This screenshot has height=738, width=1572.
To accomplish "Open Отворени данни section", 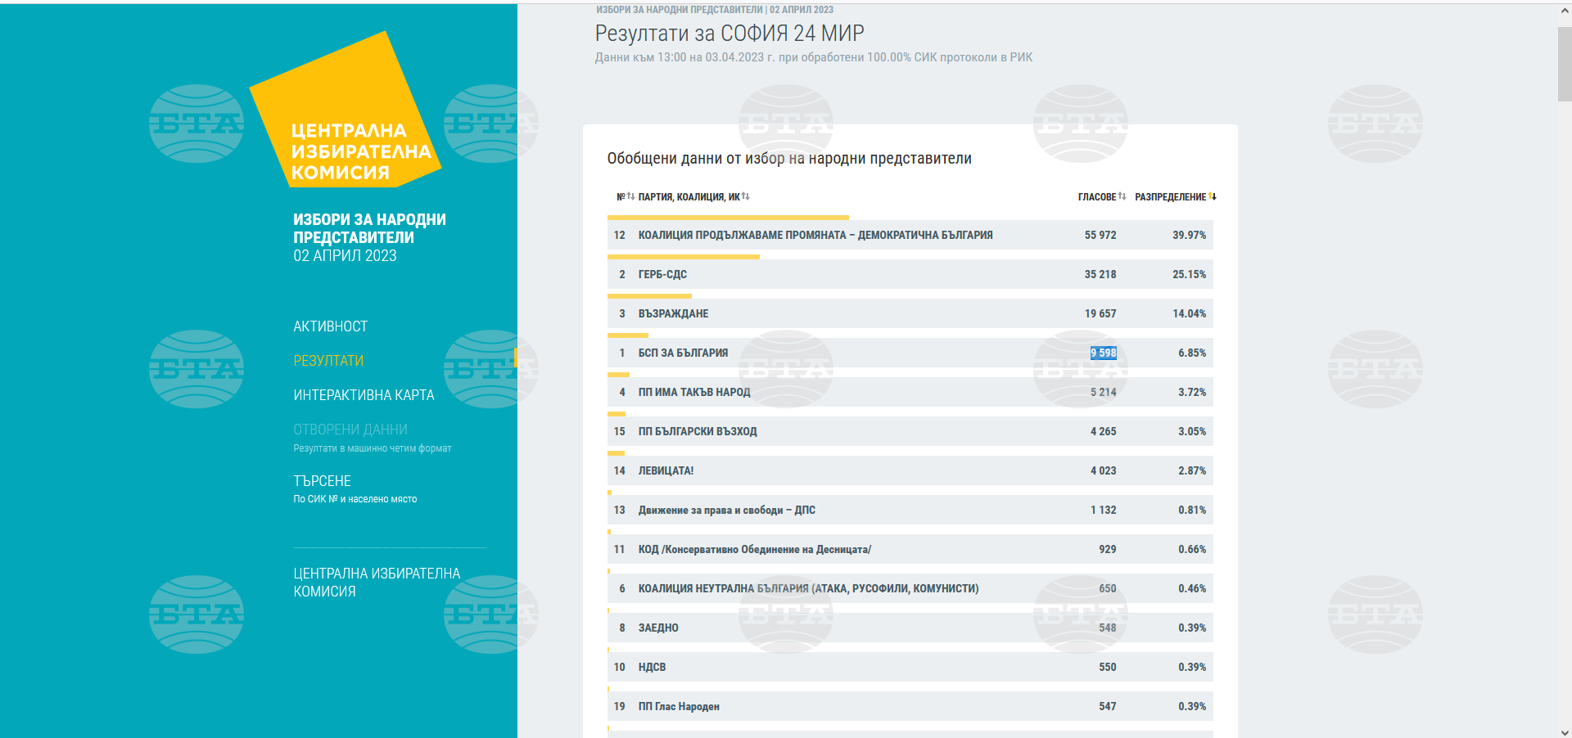I will pos(350,430).
